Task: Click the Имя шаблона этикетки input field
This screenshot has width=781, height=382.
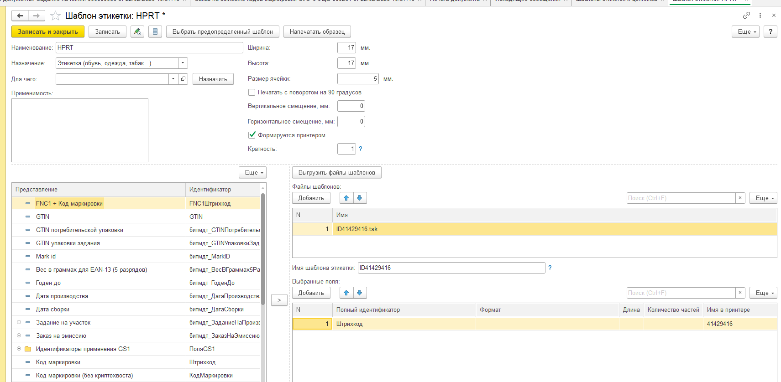Action: pos(451,268)
